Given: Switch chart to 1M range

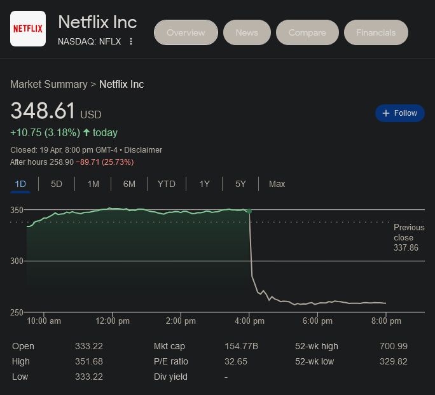Looking at the screenshot, I should 93,184.
